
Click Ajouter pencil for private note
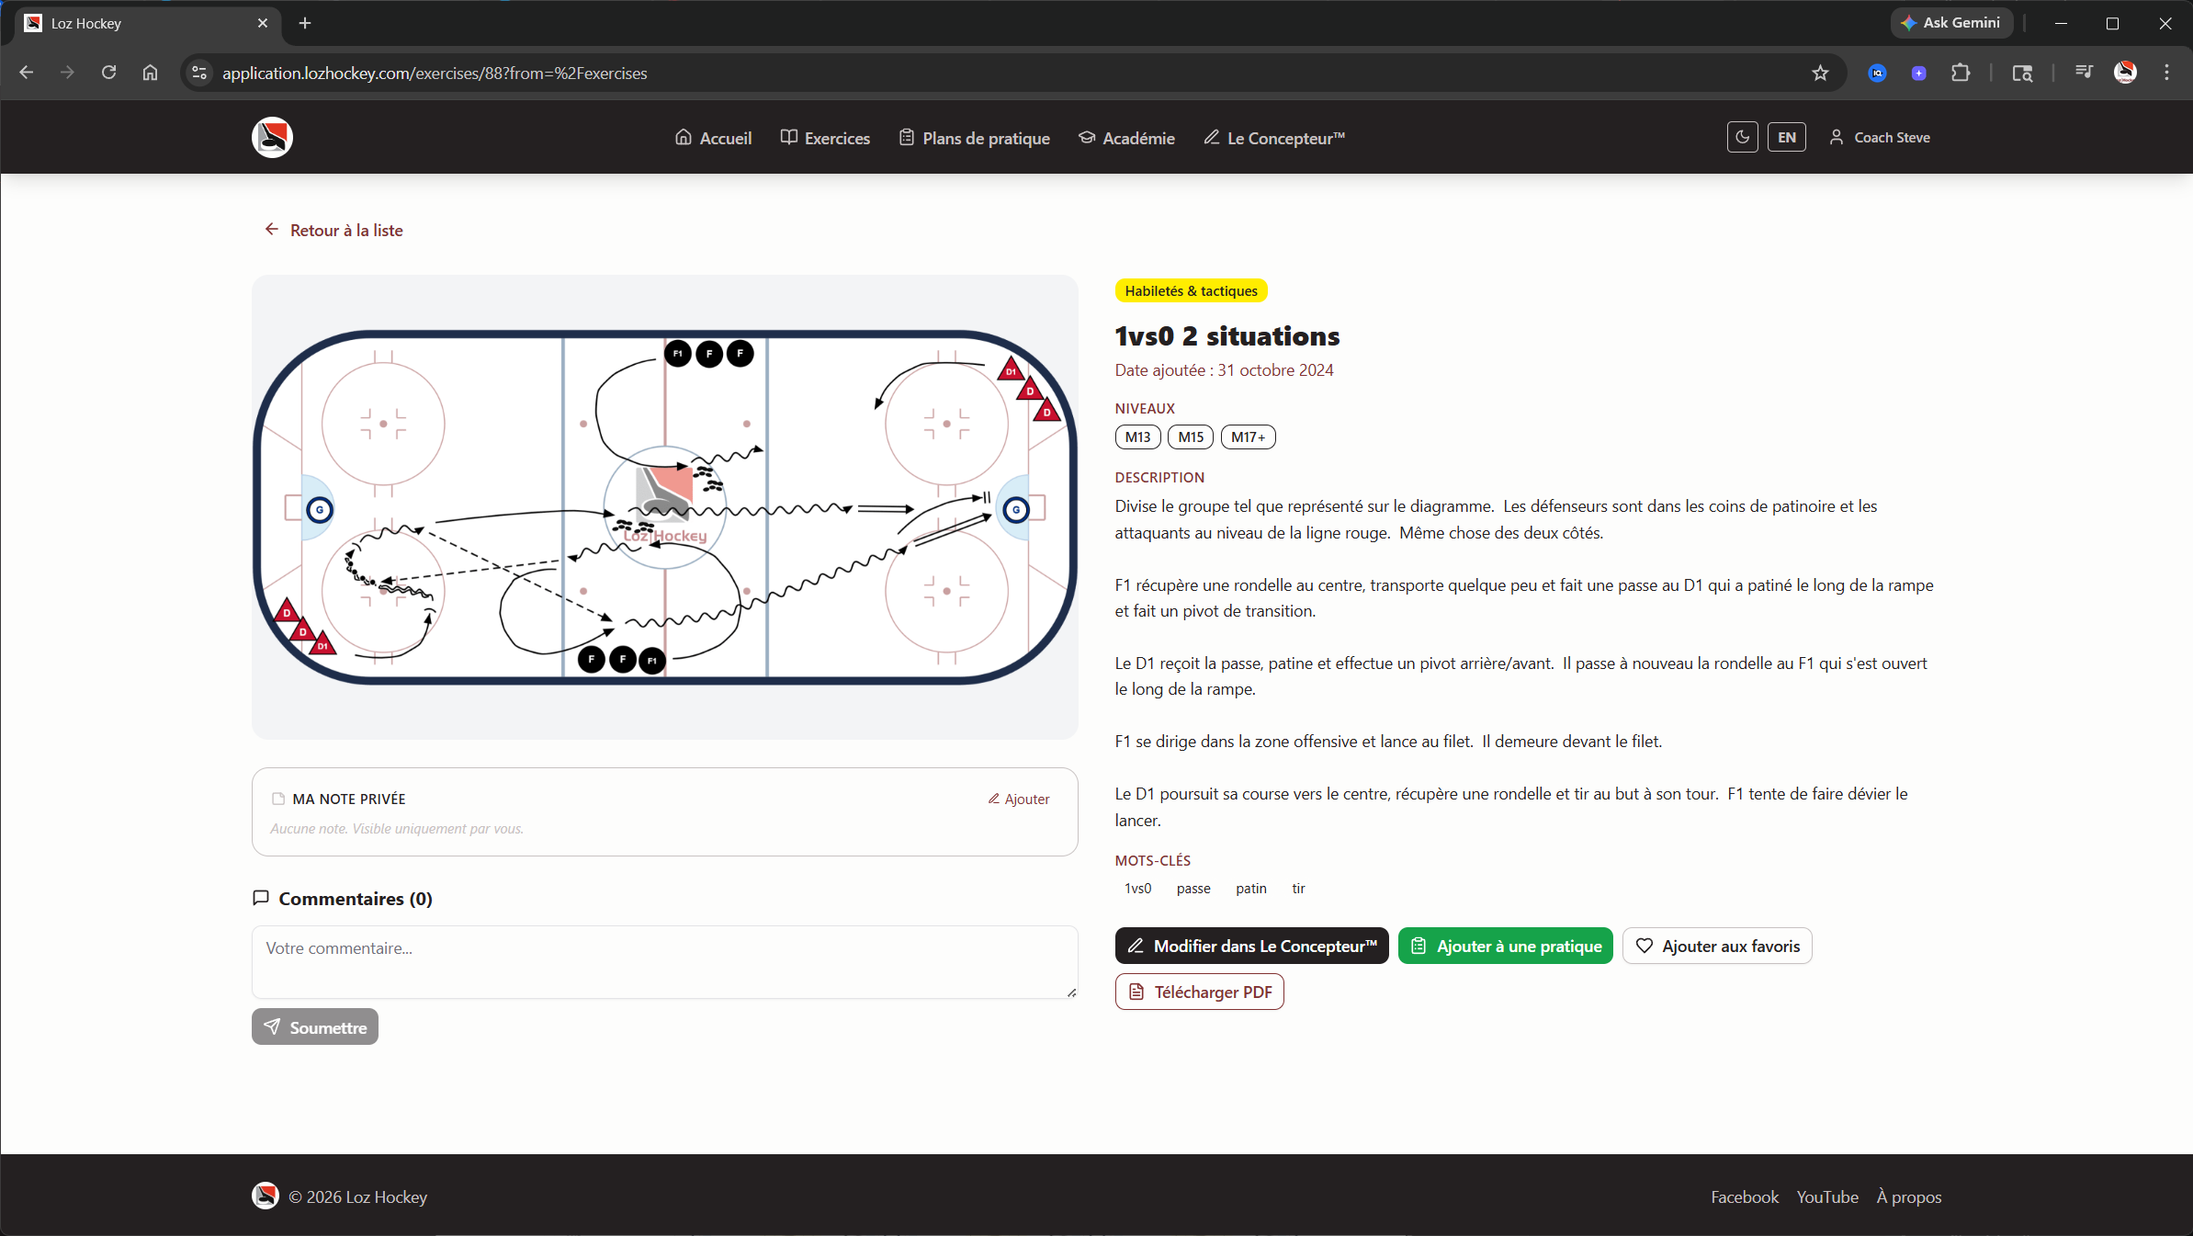(x=1018, y=799)
